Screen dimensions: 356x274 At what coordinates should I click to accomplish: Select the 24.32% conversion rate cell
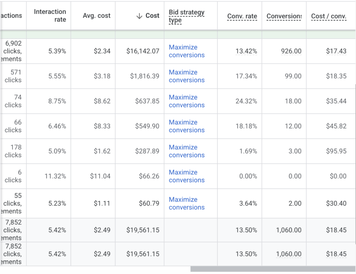click(x=246, y=101)
